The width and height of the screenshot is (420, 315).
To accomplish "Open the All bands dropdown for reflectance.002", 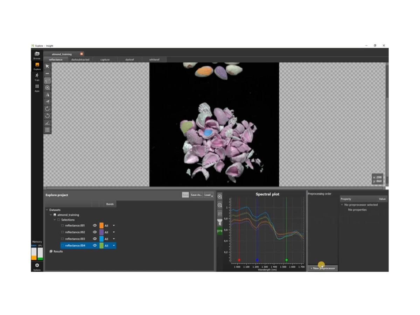I will click(x=114, y=232).
